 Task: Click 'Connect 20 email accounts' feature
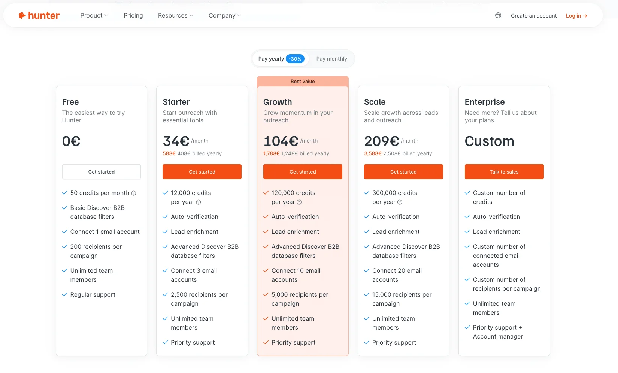[x=397, y=275]
